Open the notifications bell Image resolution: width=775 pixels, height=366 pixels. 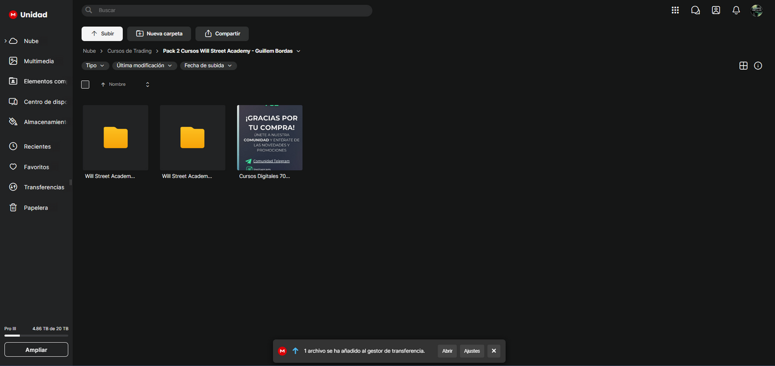tap(736, 10)
